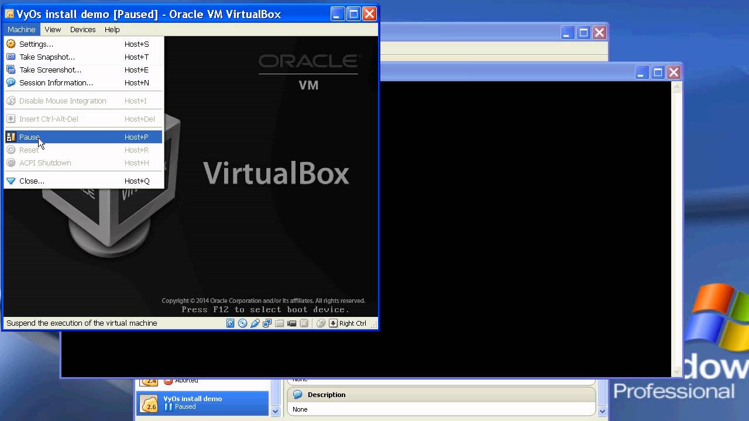Click 'None' under the Description section
This screenshot has width=749, height=421.
pos(300,409)
